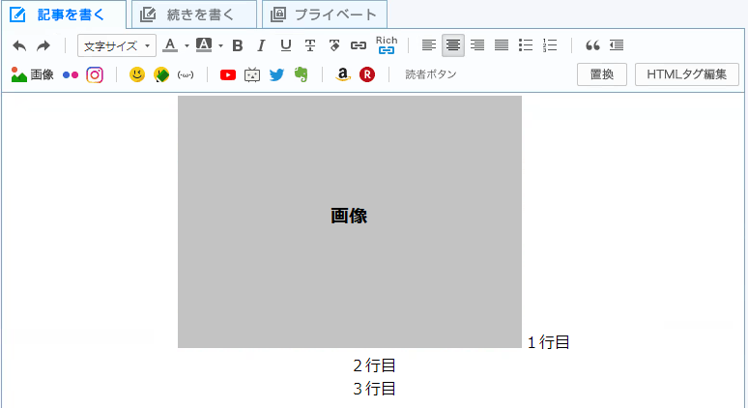Screen dimensions: 748x408
Task: Open the yellow-green stamp picker
Action: (x=161, y=74)
